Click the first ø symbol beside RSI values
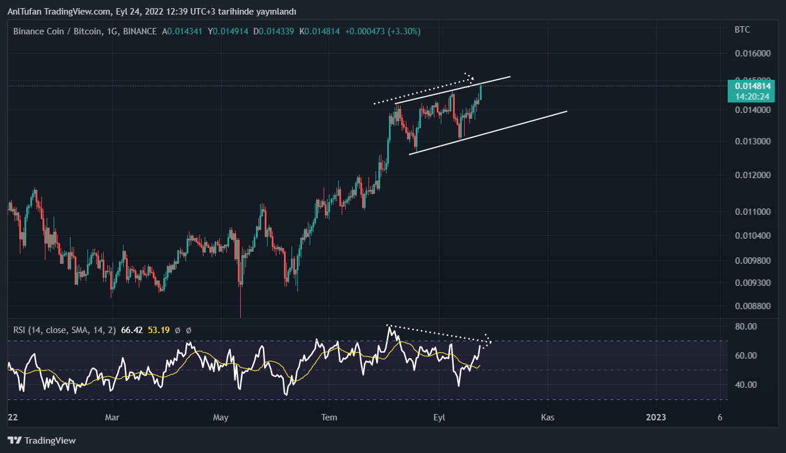 coord(177,330)
